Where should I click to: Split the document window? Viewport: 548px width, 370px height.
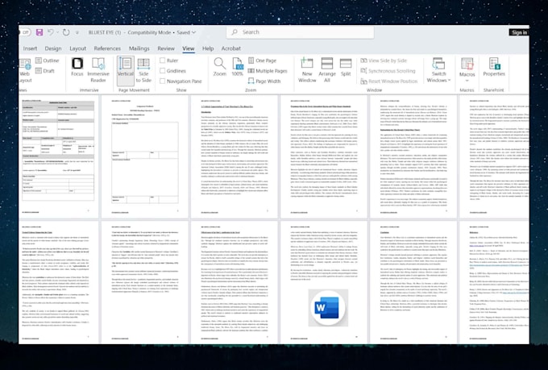tap(346, 67)
